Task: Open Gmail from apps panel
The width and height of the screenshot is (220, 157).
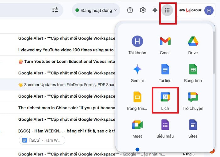Action: click(x=165, y=45)
